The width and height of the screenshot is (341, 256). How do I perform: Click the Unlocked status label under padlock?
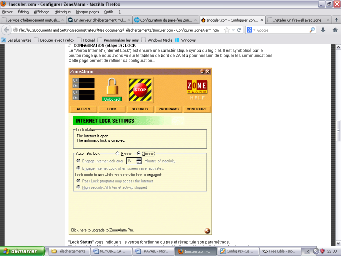point(112,99)
